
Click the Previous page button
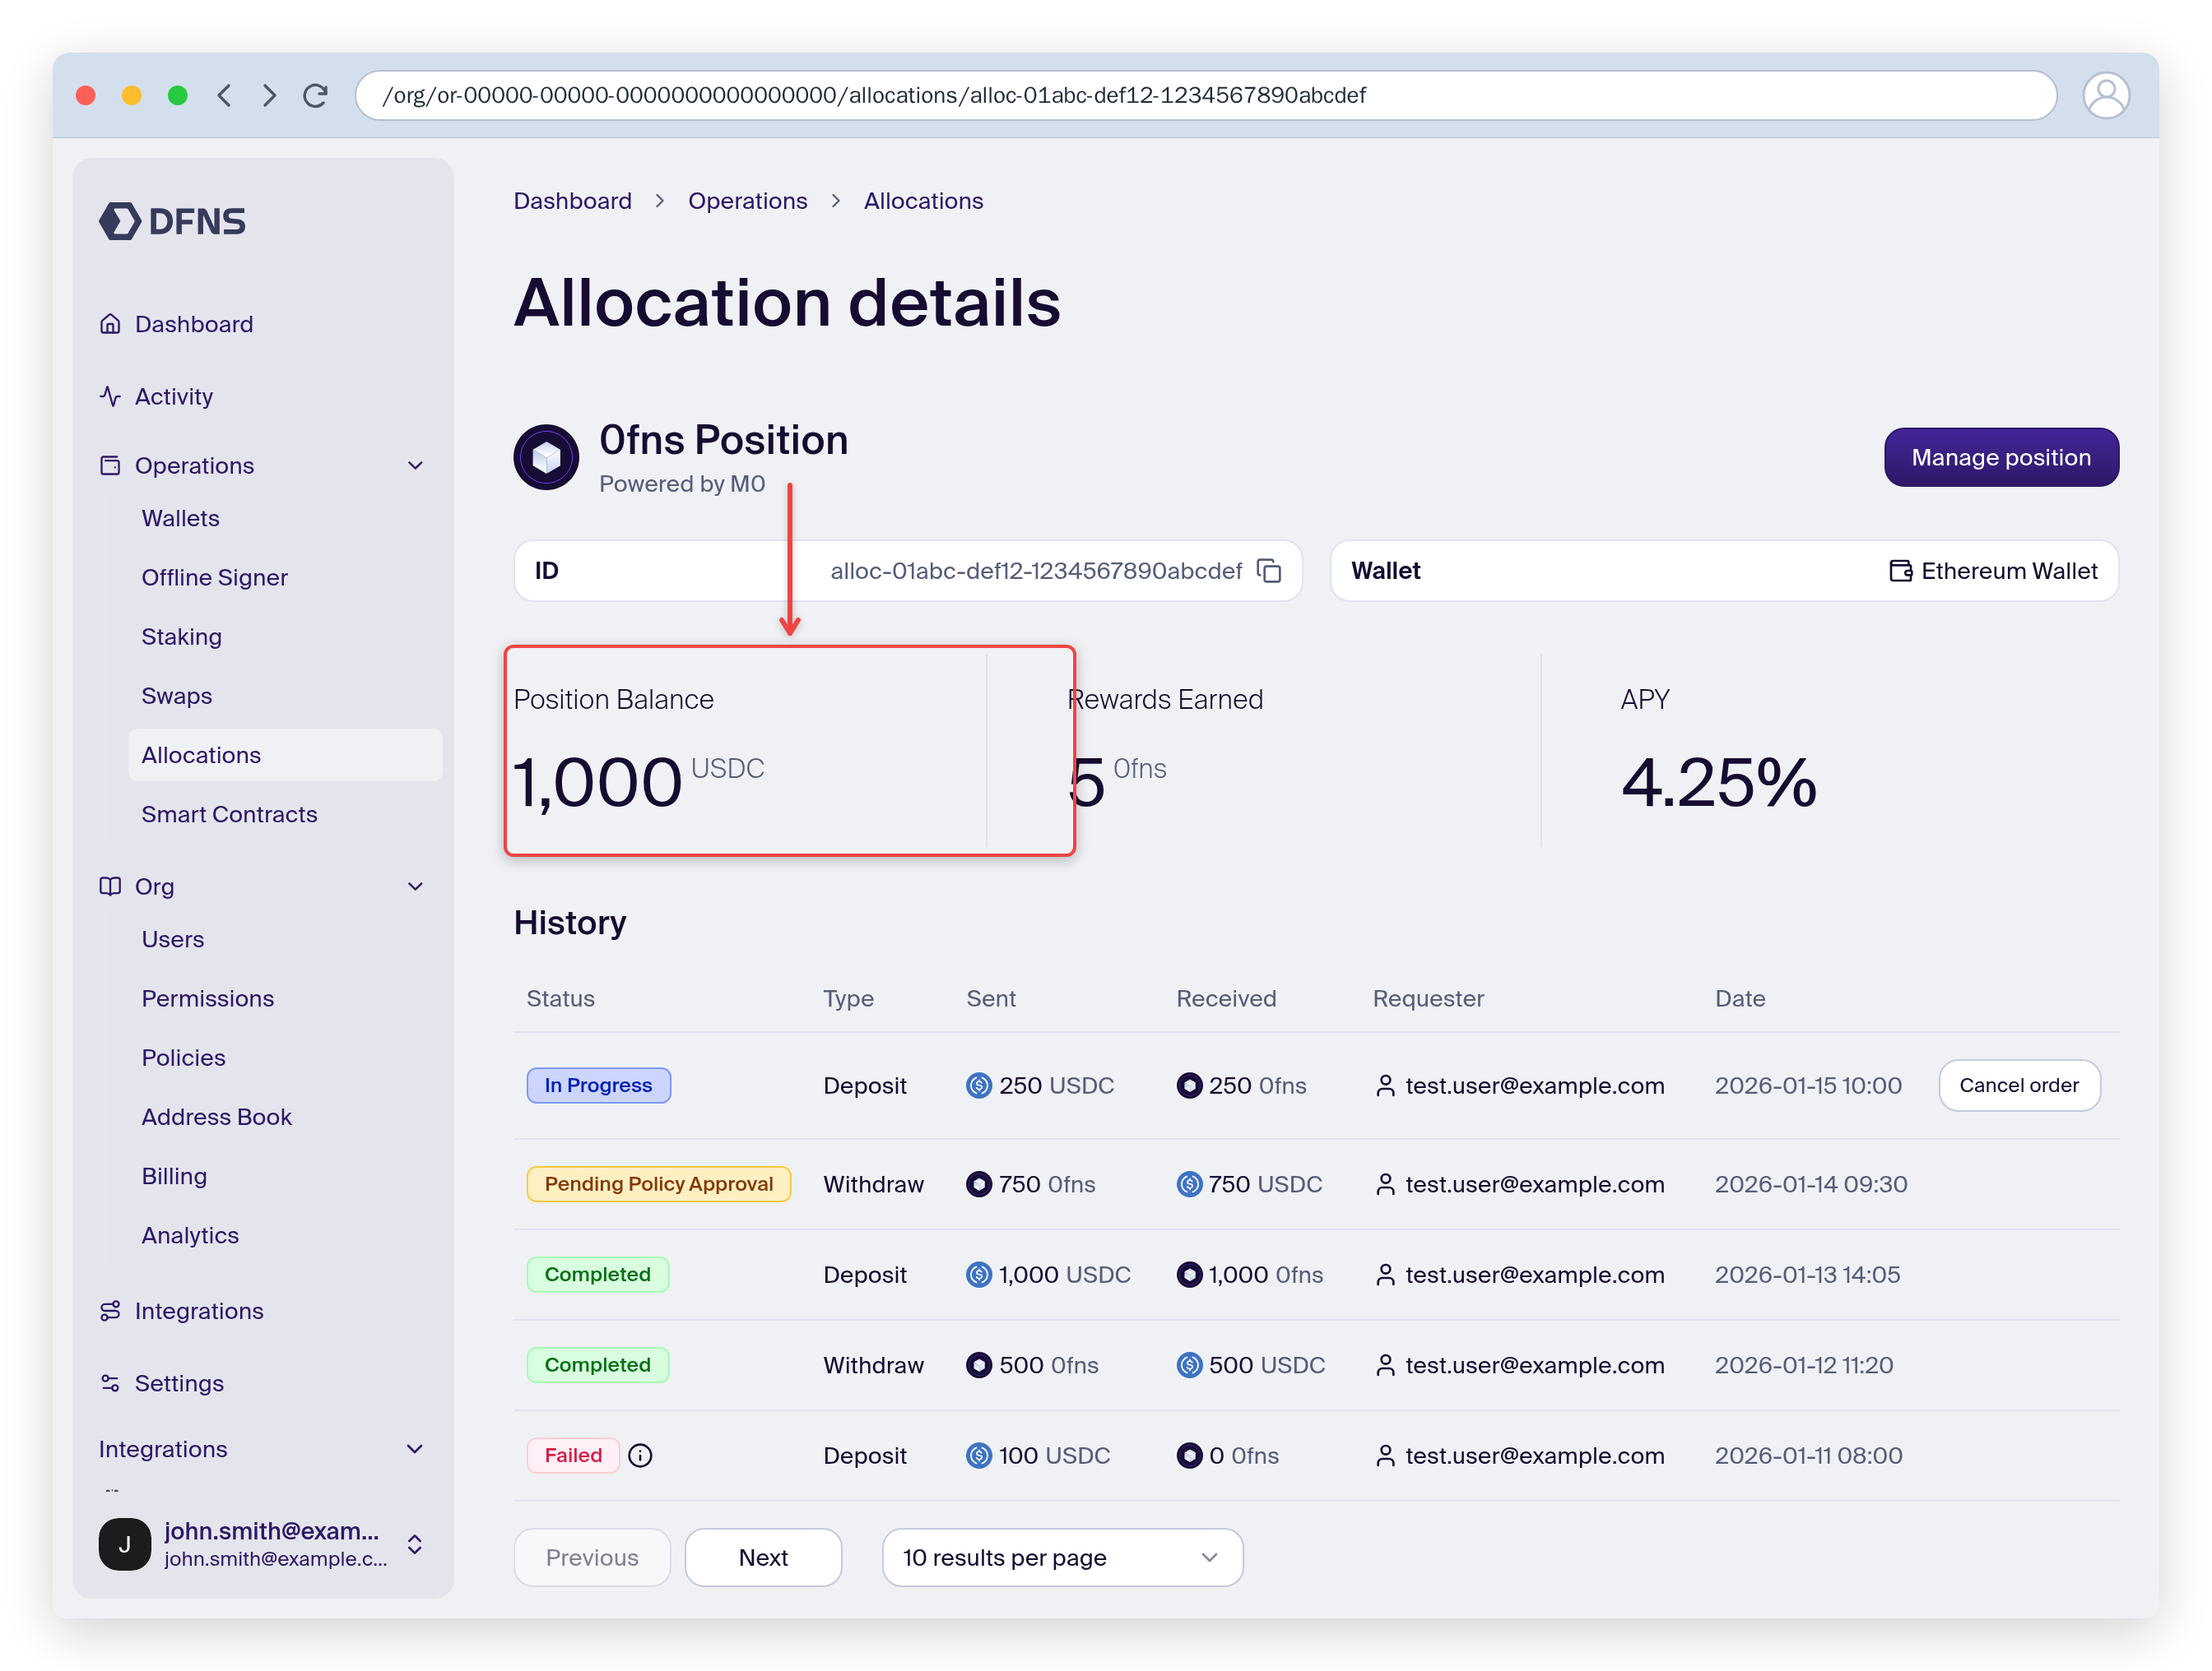tap(592, 1557)
